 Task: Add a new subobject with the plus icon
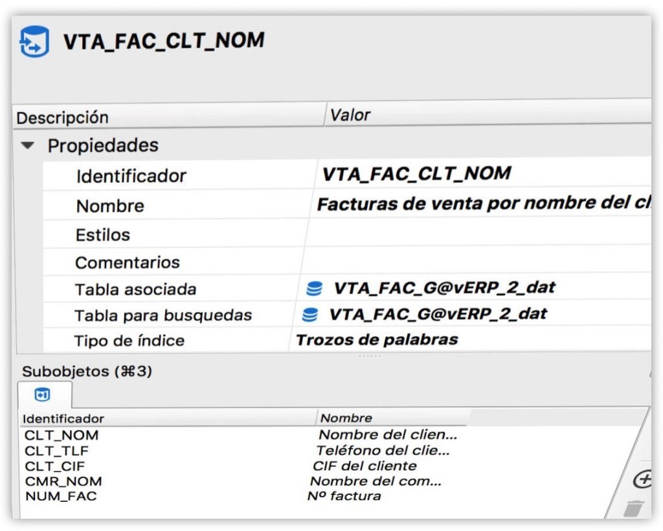point(642,480)
